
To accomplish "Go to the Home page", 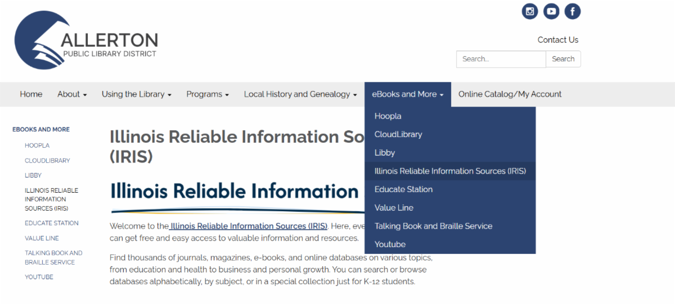I will pos(31,94).
